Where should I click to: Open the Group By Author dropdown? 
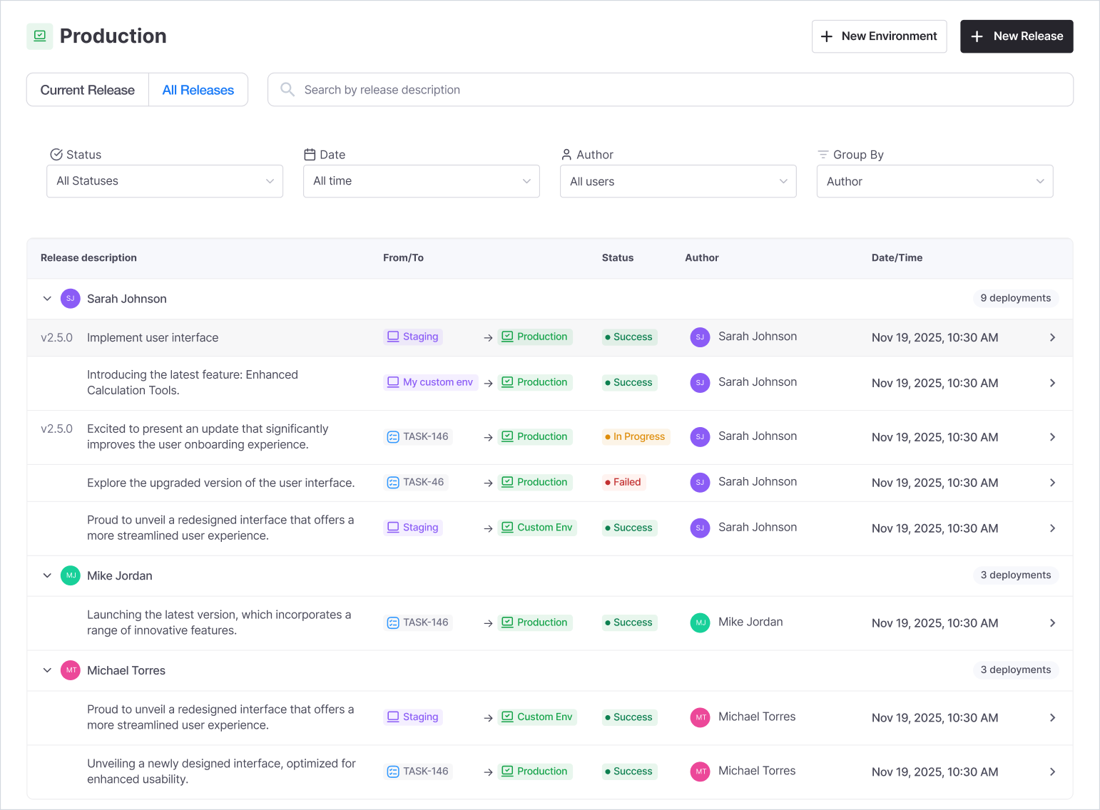[x=935, y=182]
